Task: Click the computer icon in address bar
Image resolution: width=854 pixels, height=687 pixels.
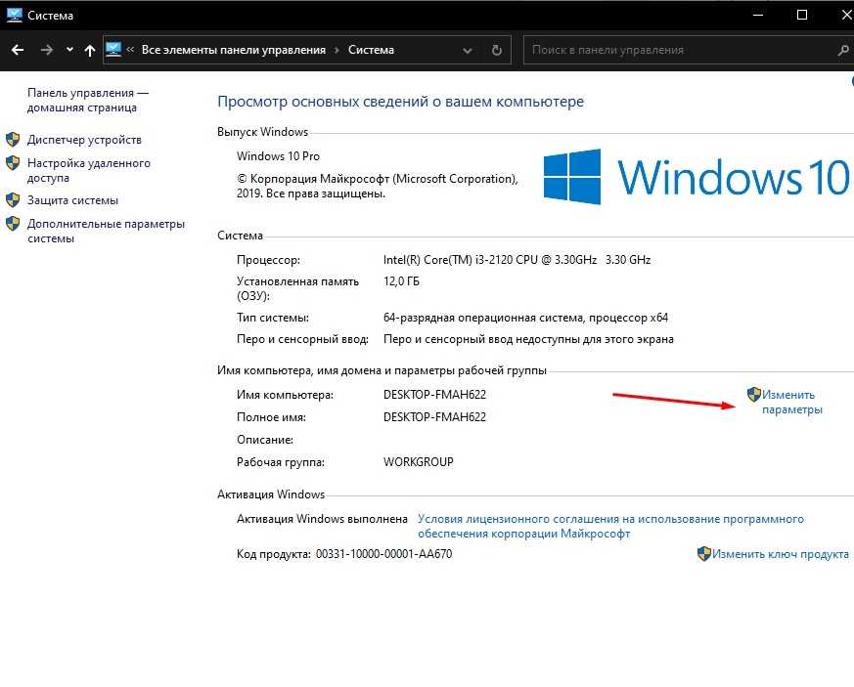Action: coord(113,50)
